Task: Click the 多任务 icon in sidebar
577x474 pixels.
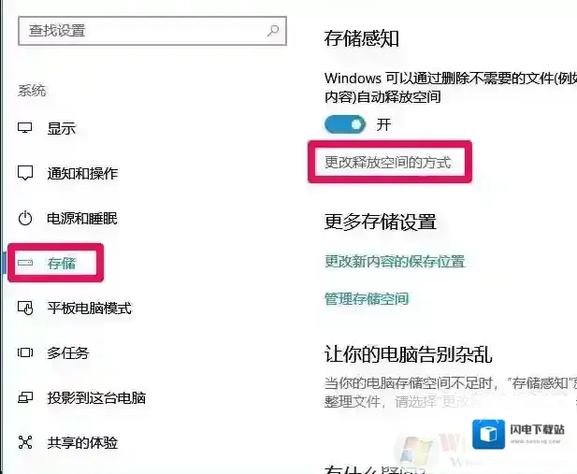Action: tap(25, 352)
